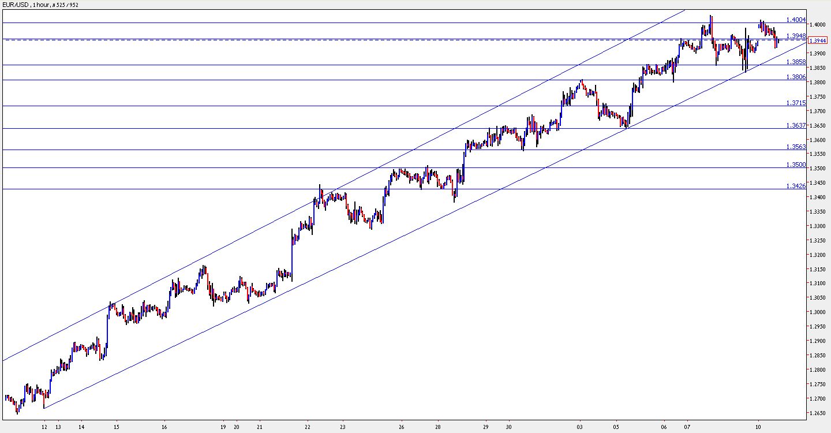Screen dimensions: 831x433
Task: Click the 1.3858 support level label
Action: tap(796, 62)
